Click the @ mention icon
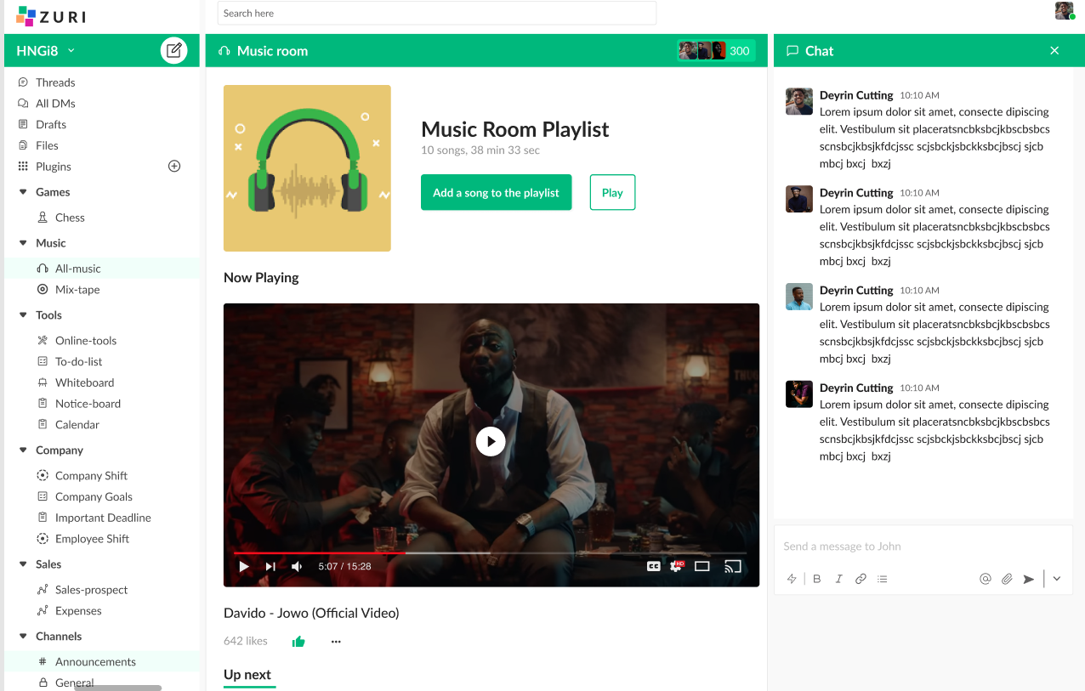Viewport: 1085px width, 691px height. click(x=986, y=579)
